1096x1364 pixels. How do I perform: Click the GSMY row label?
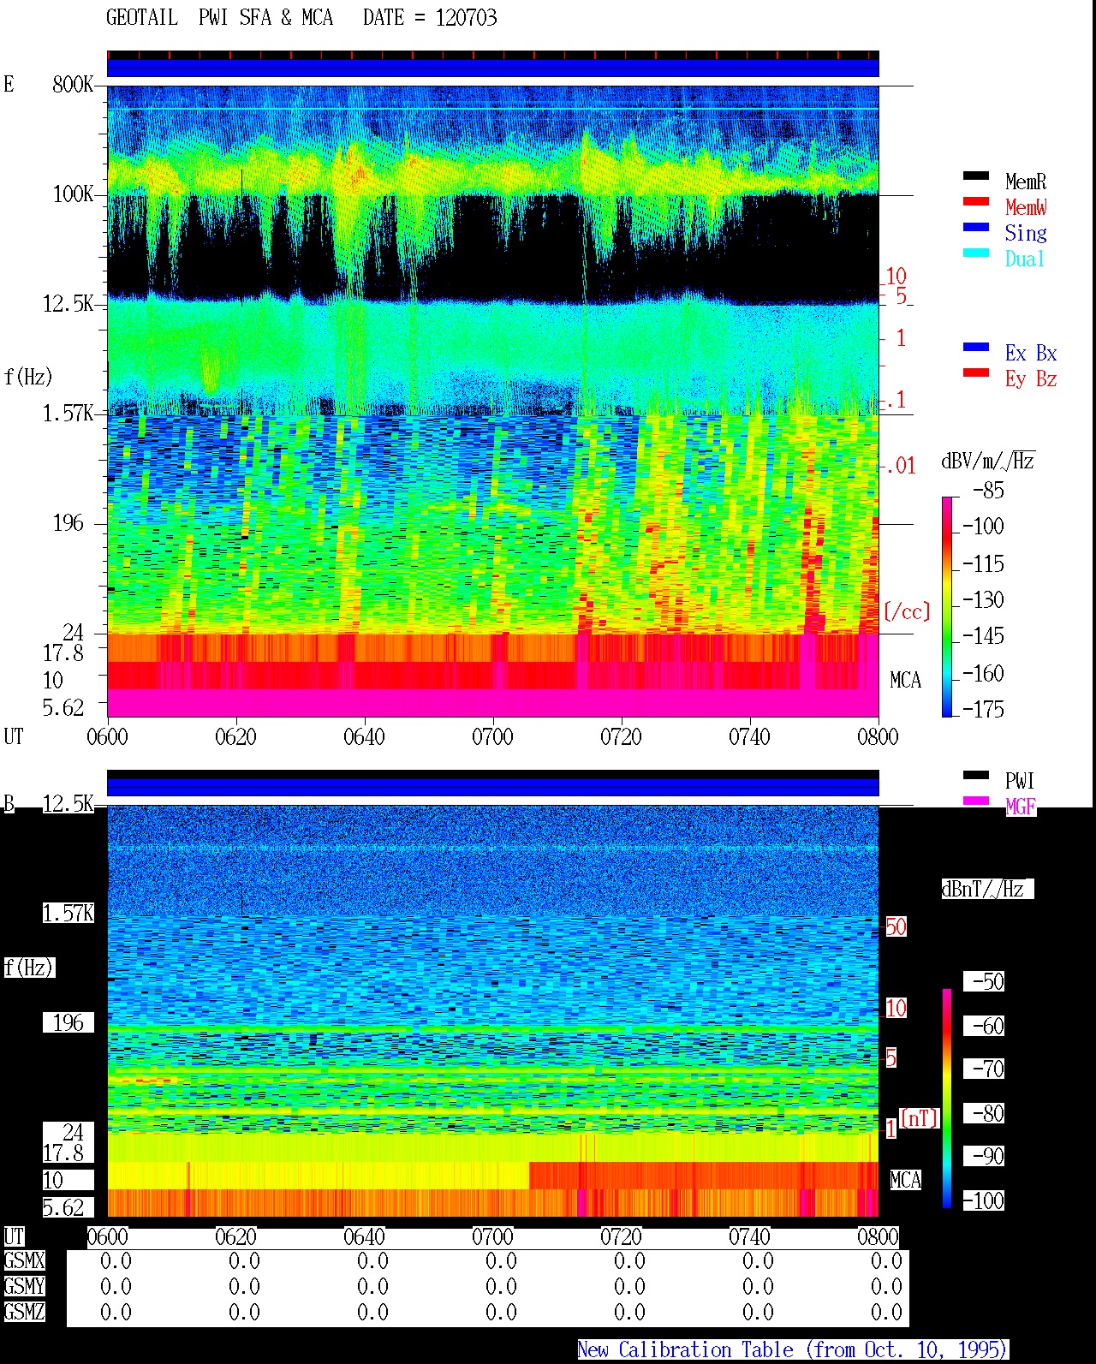(x=24, y=1286)
